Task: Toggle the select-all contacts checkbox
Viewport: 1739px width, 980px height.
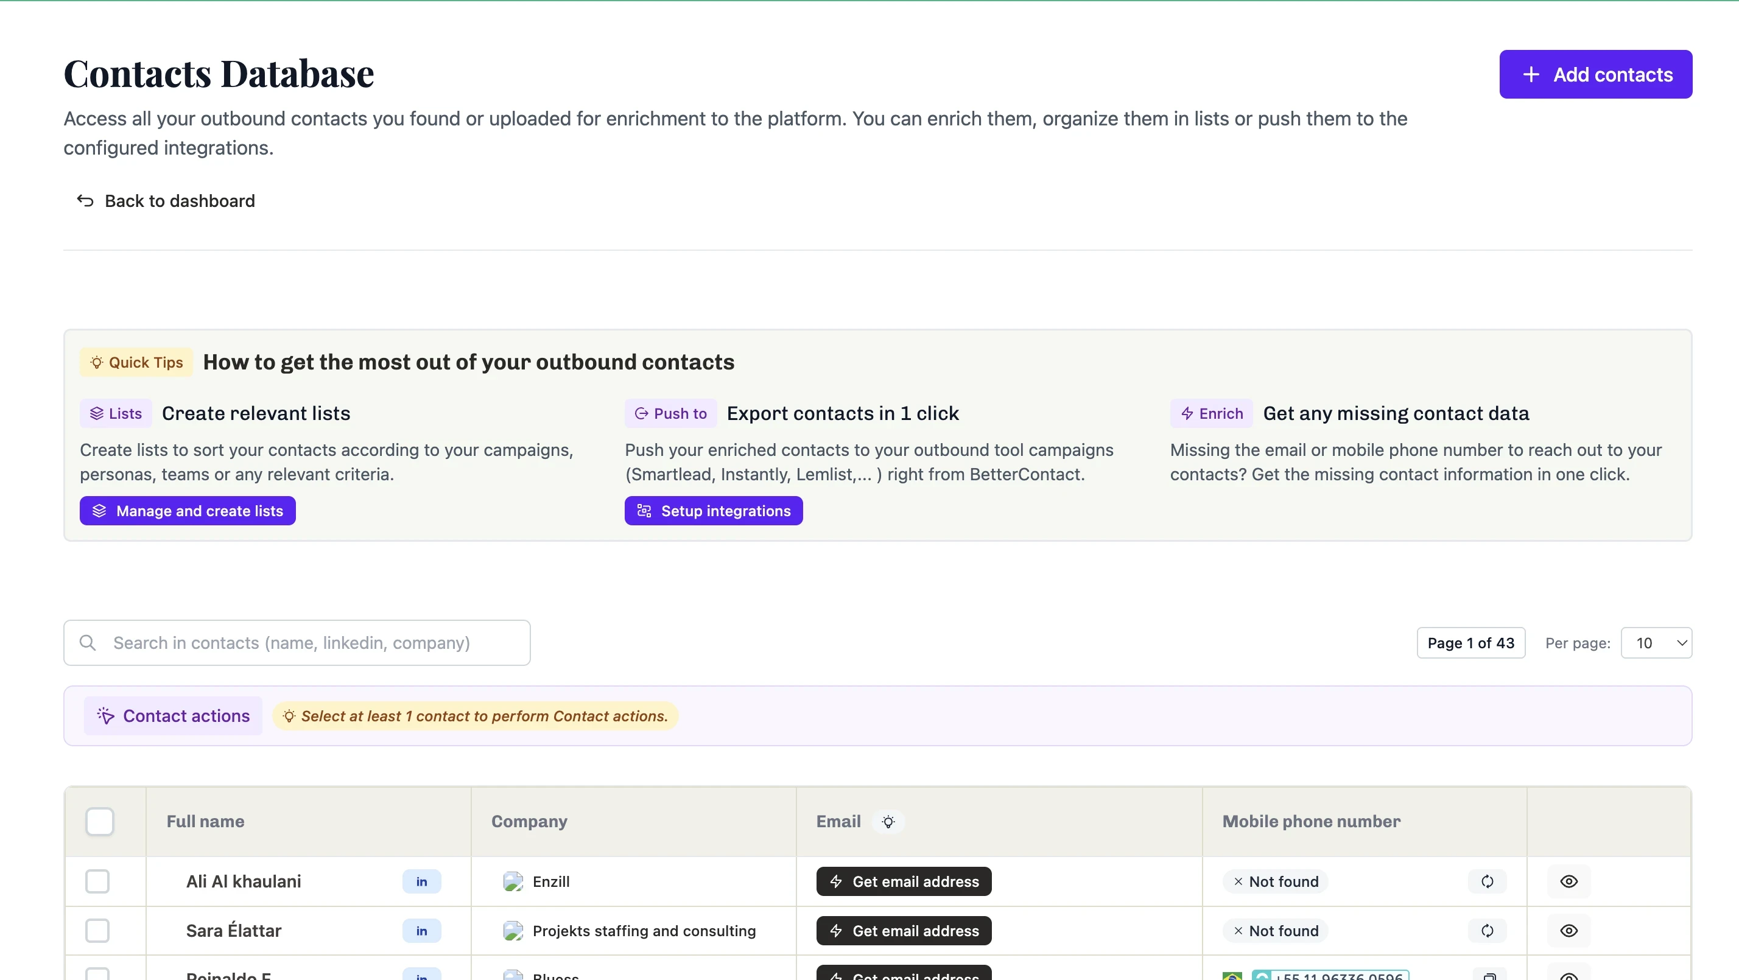Action: tap(100, 822)
